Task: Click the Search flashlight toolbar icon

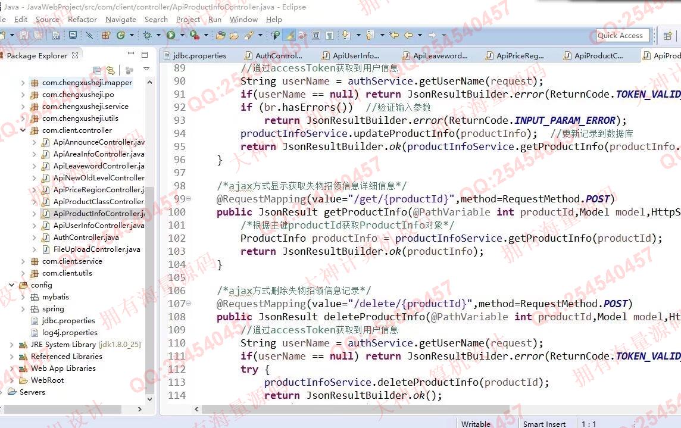Action: [249, 35]
